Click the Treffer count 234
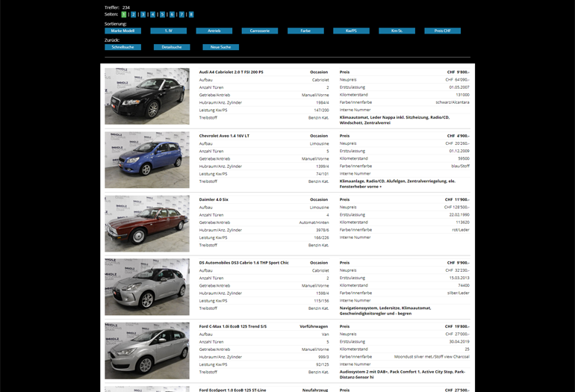This screenshot has height=392, width=575. pos(126,7)
